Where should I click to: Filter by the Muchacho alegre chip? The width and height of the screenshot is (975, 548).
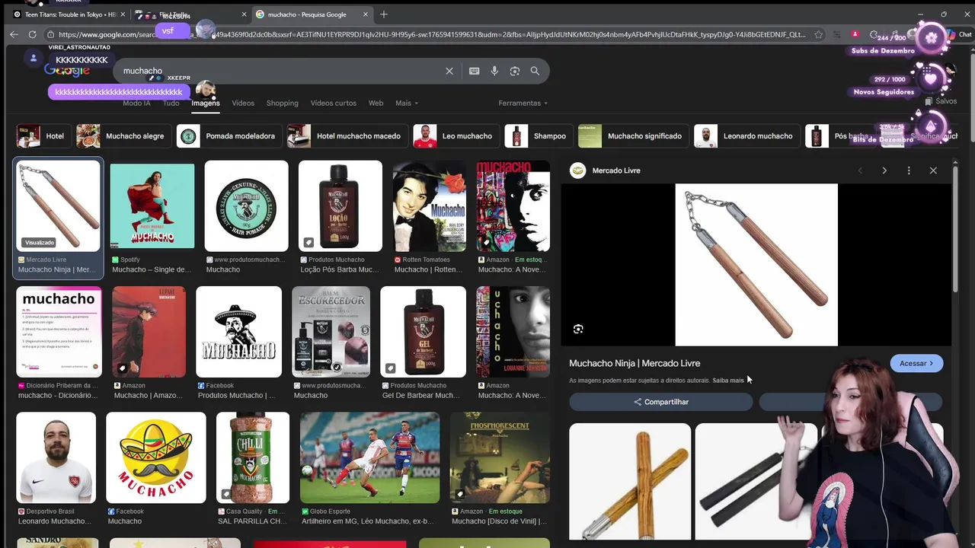point(123,136)
